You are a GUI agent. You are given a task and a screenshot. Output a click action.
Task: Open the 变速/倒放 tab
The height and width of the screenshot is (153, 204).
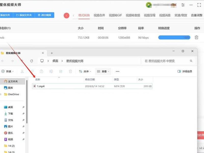click(x=181, y=15)
